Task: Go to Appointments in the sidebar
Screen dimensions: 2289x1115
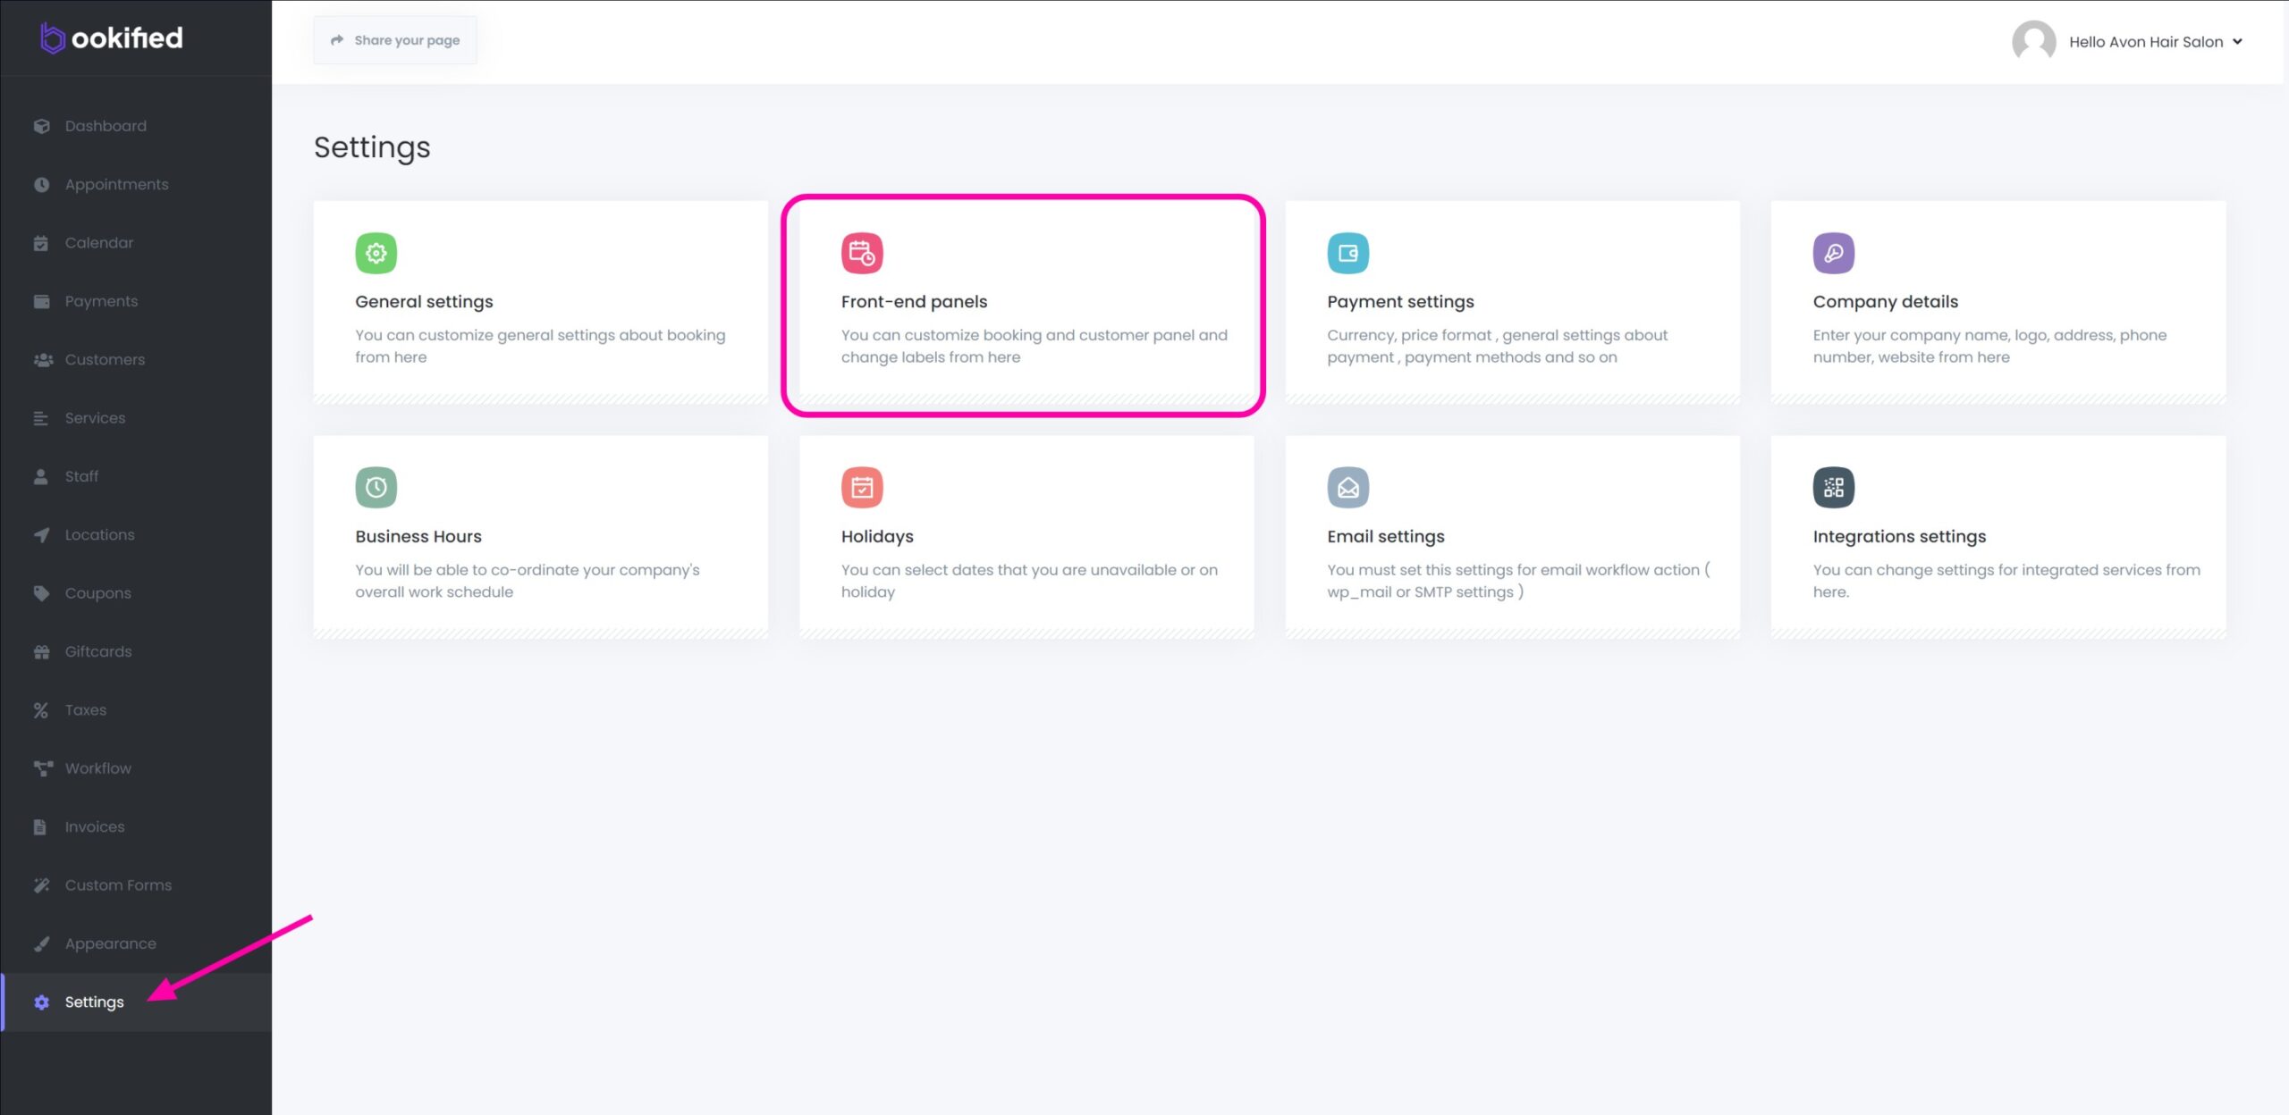Action: click(x=116, y=184)
